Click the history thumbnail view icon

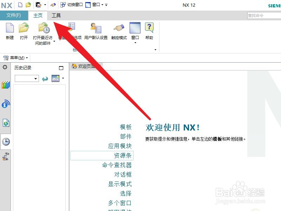click(x=55, y=78)
